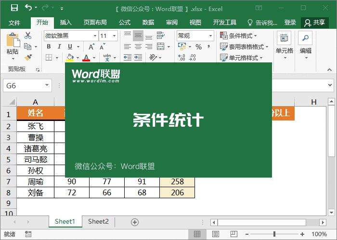Click the Page Layout view icon
Screen dimensions: 337x240
pyautogui.click(x=216, y=234)
